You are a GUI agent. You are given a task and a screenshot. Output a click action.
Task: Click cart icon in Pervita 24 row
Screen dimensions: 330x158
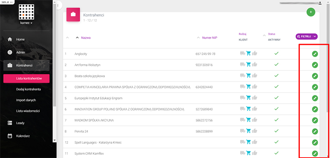click(x=249, y=131)
